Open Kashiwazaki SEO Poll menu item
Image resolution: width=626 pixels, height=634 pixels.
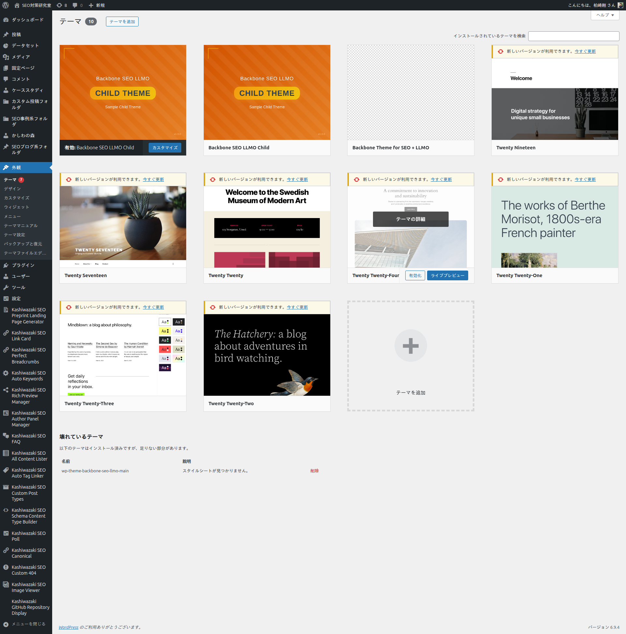[x=26, y=536]
